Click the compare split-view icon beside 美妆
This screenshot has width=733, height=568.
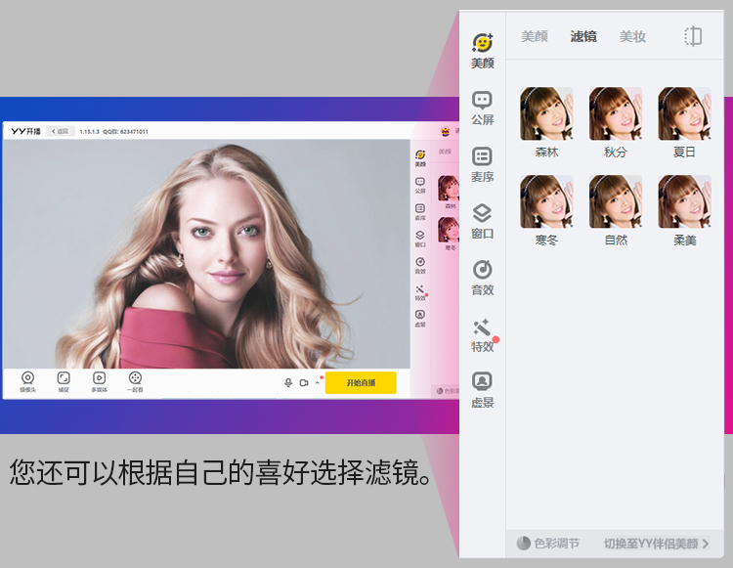(693, 36)
